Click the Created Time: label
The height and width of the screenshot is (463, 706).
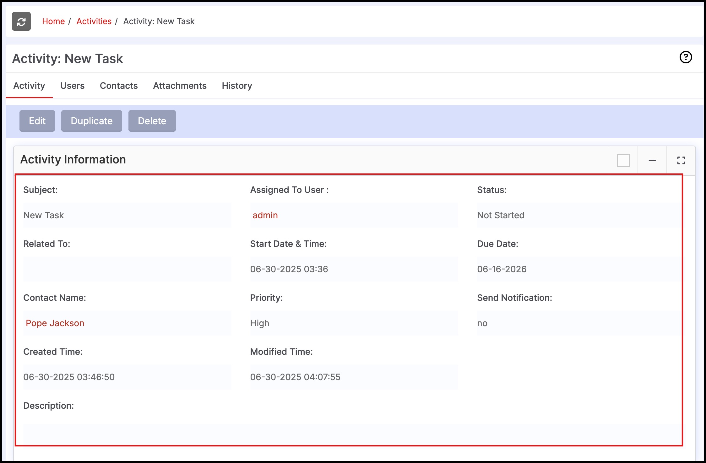53,352
